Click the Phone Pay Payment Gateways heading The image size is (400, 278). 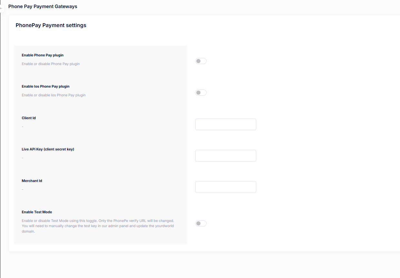[x=43, y=6]
